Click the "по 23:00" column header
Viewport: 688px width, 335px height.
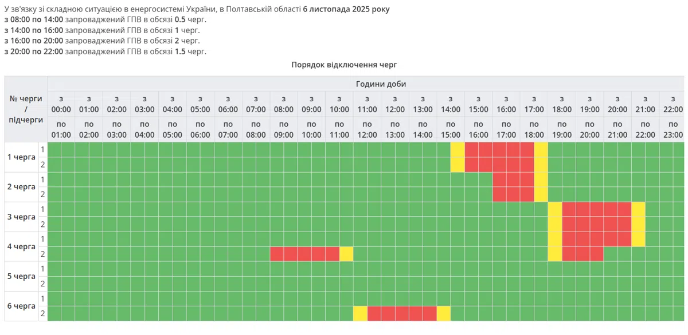point(673,130)
